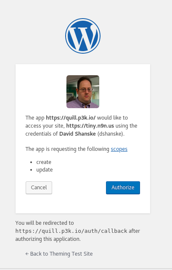Click the WordPress logo at top
Screen dimensions: 172x270
(x=83, y=36)
